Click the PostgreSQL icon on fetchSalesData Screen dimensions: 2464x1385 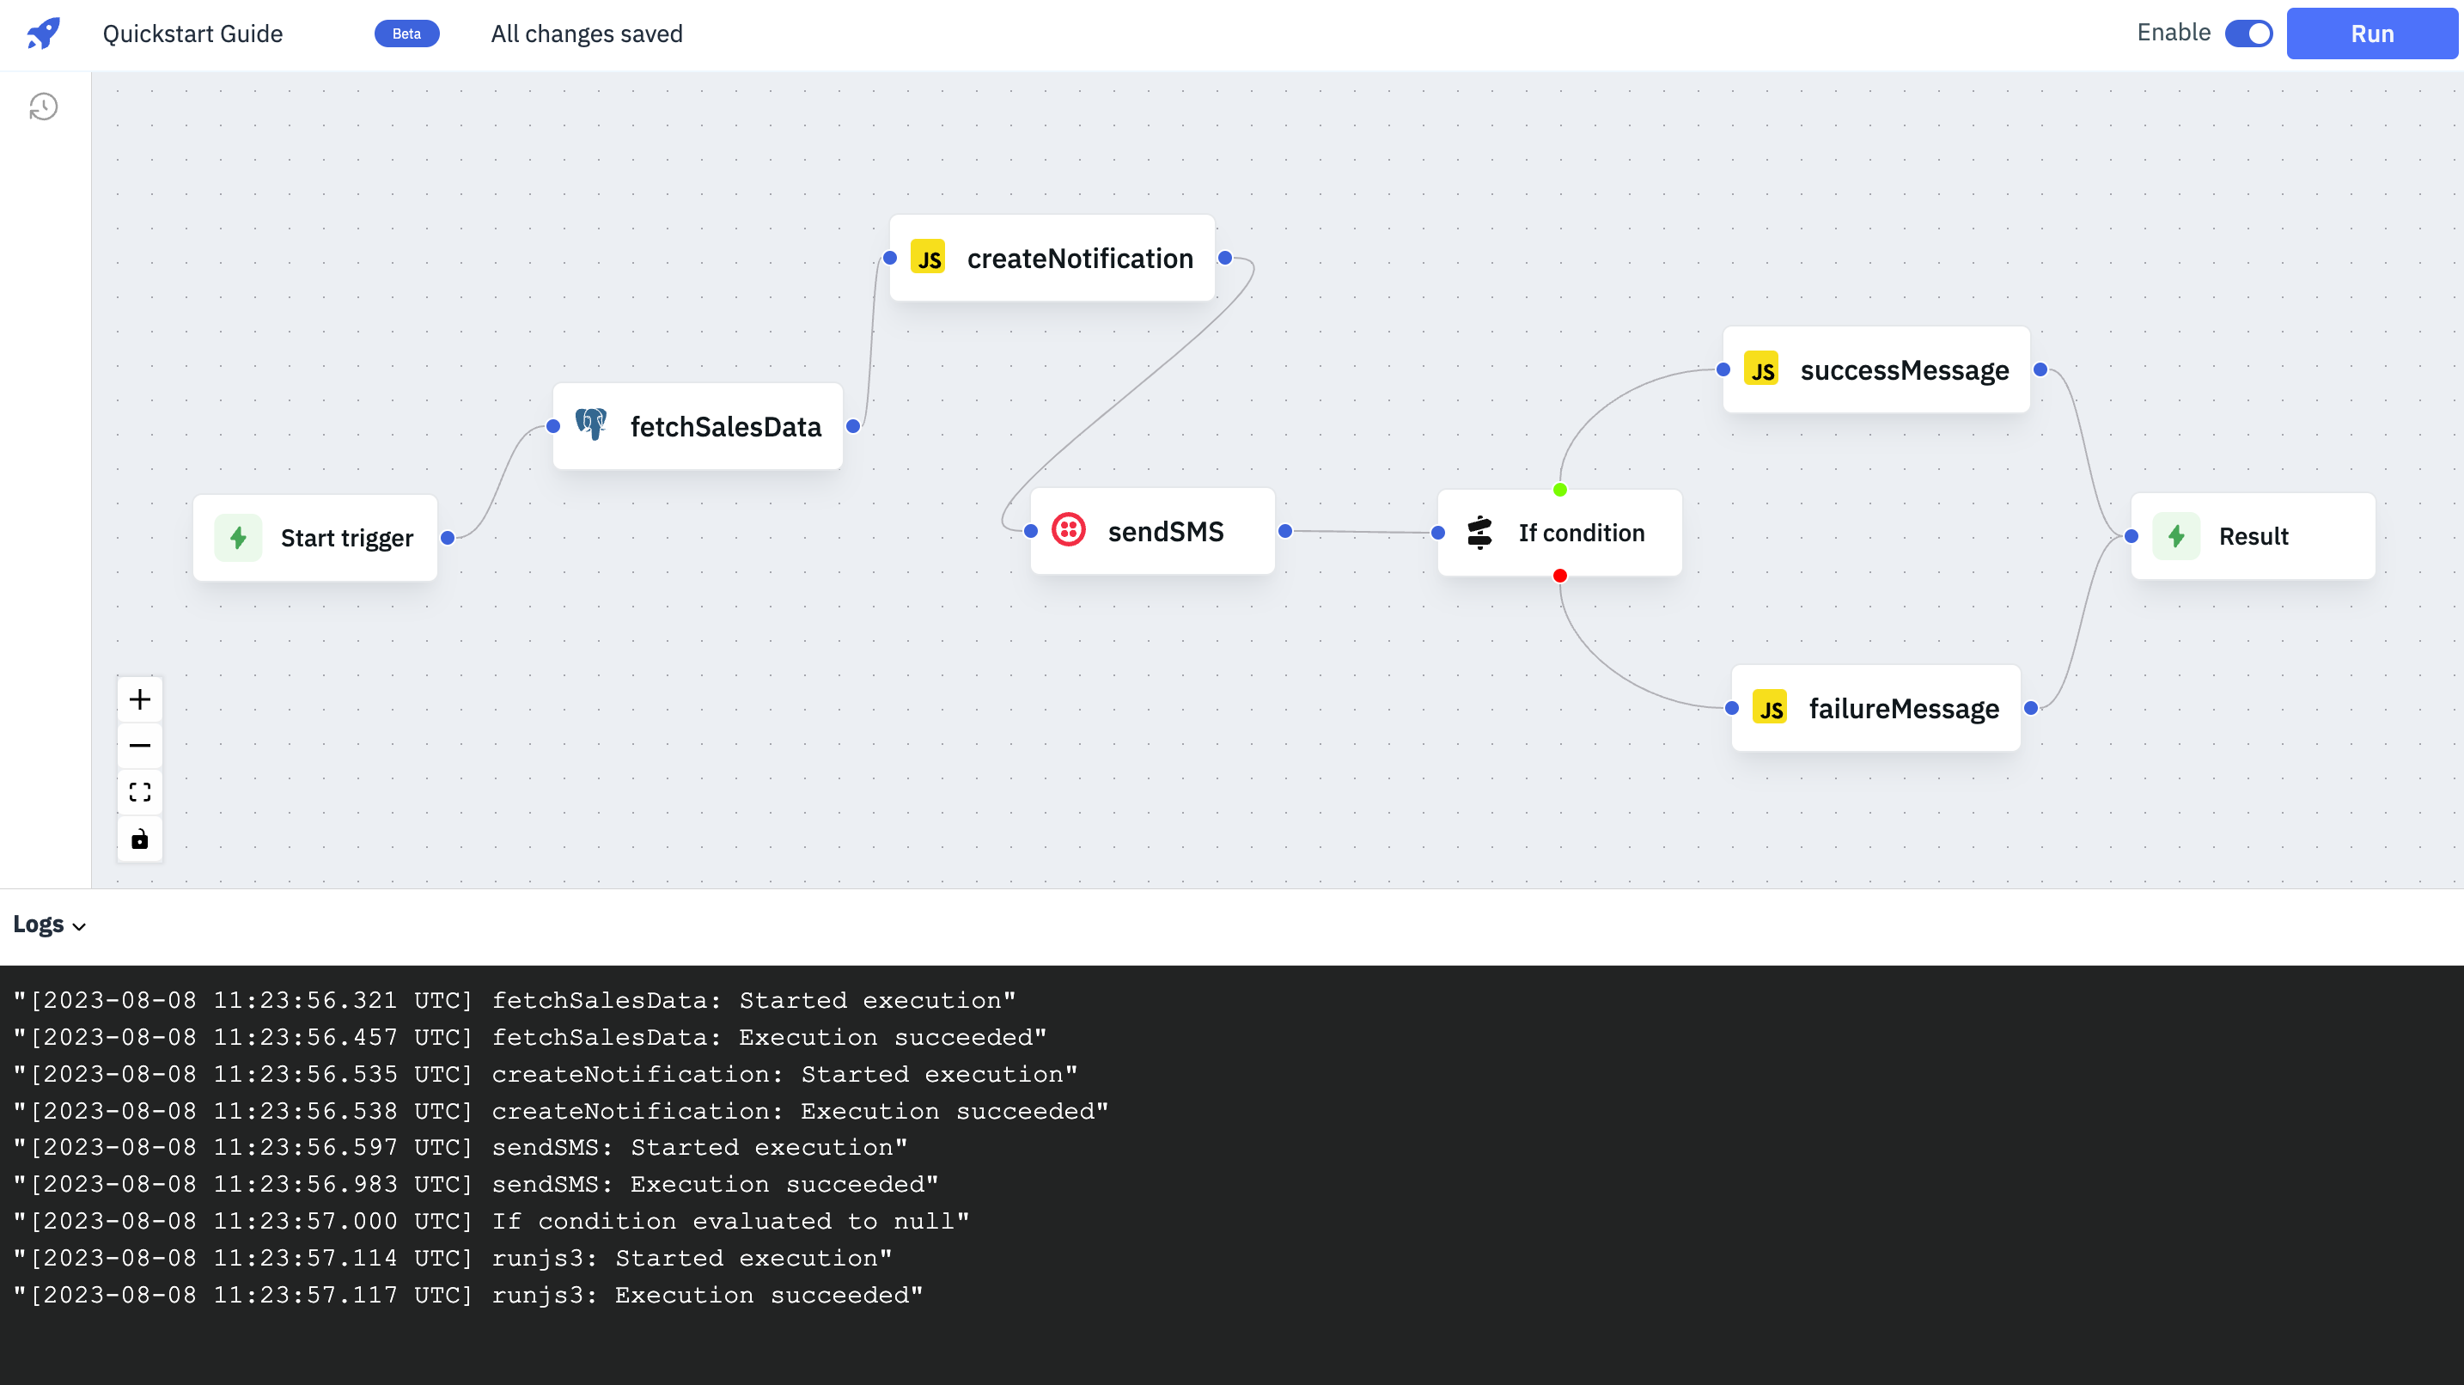coord(591,424)
